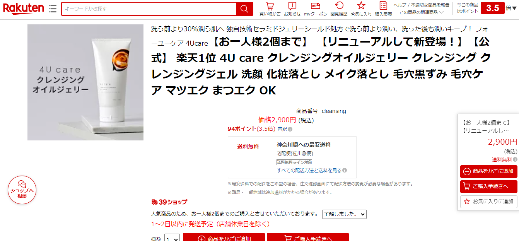Click 94ポイント(3.5倍) text
This screenshot has width=519, height=241.
[x=251, y=129]
